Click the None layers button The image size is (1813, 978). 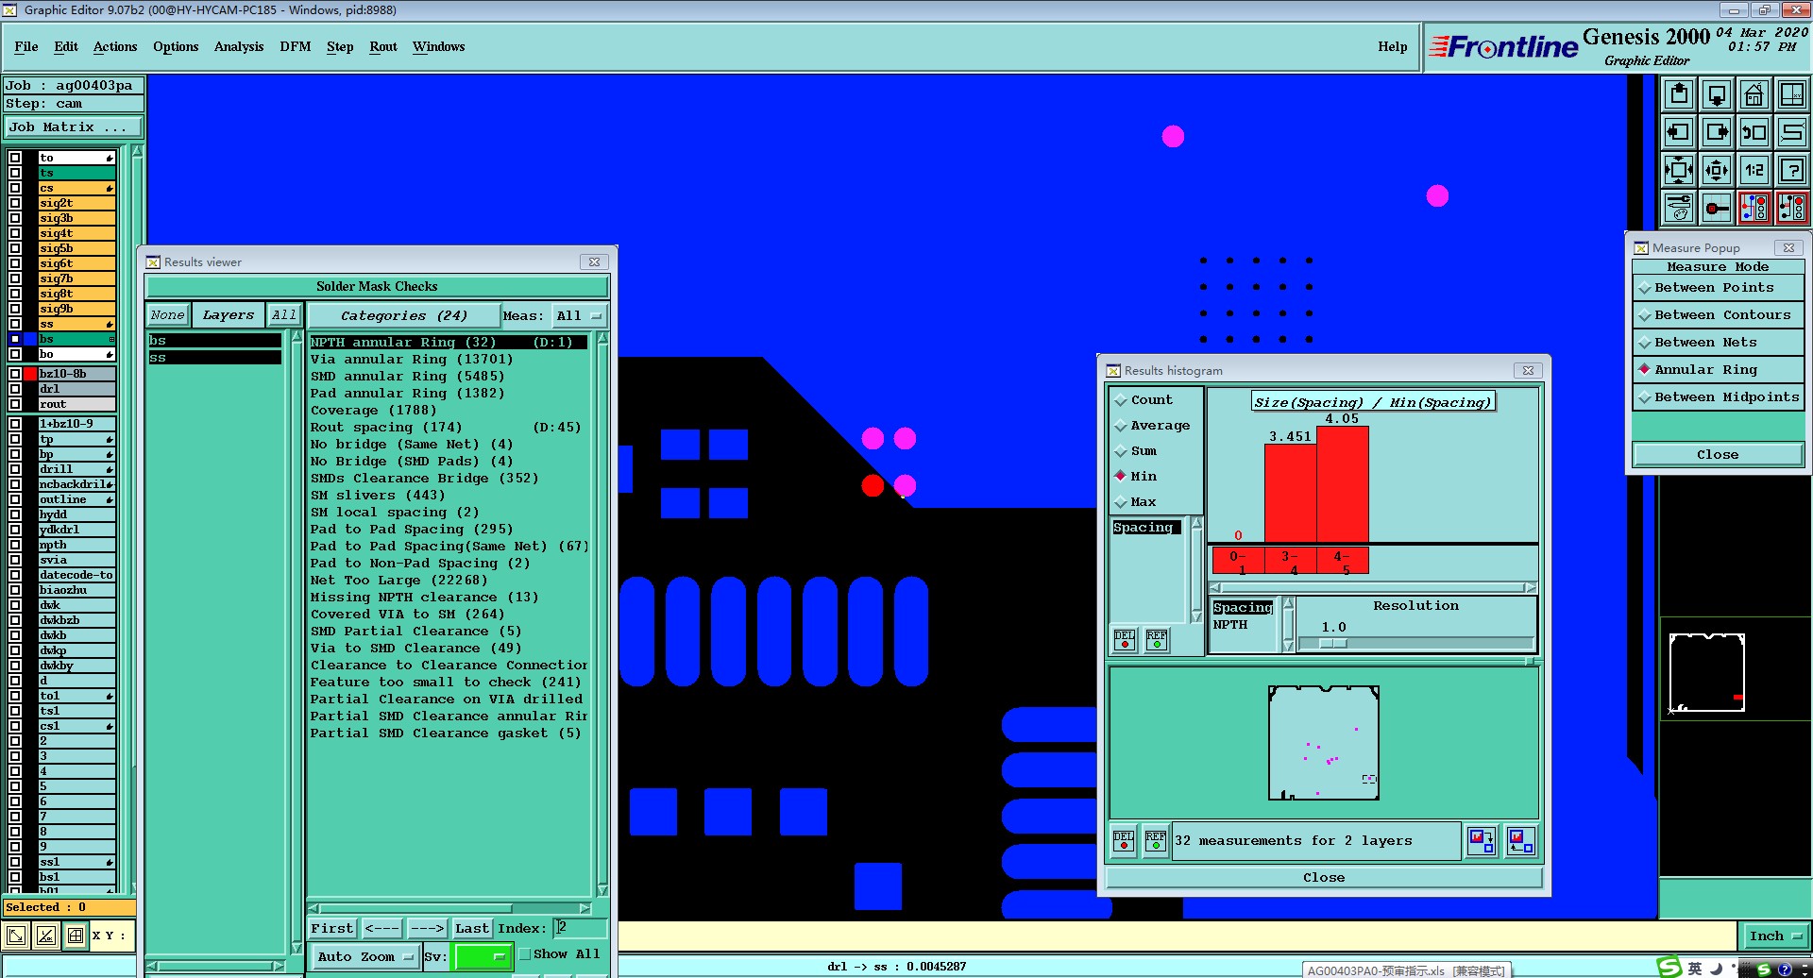(x=168, y=315)
